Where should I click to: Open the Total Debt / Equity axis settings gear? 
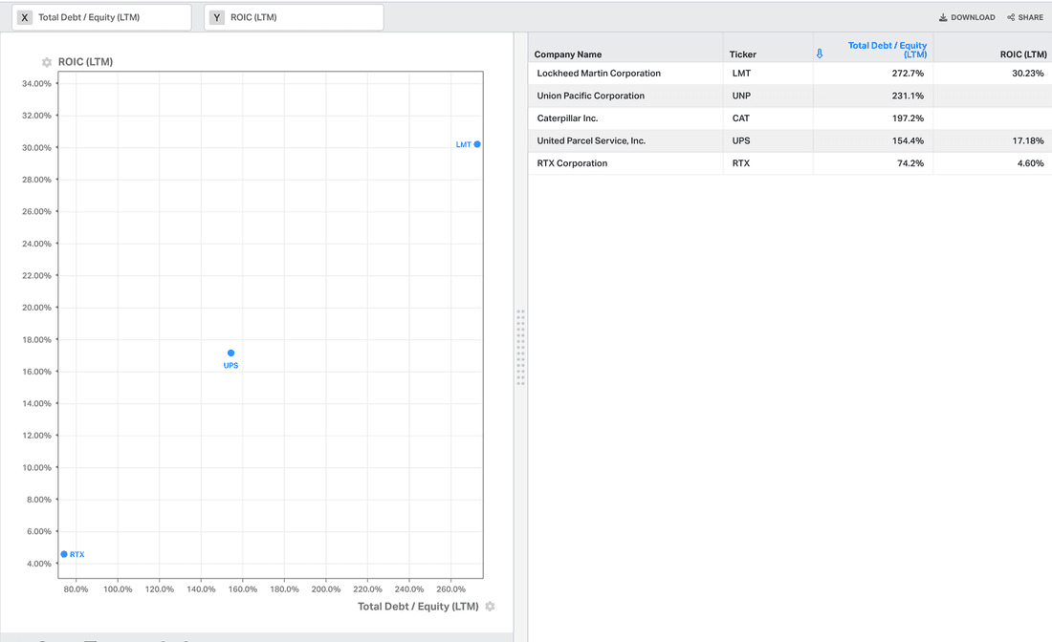click(490, 606)
